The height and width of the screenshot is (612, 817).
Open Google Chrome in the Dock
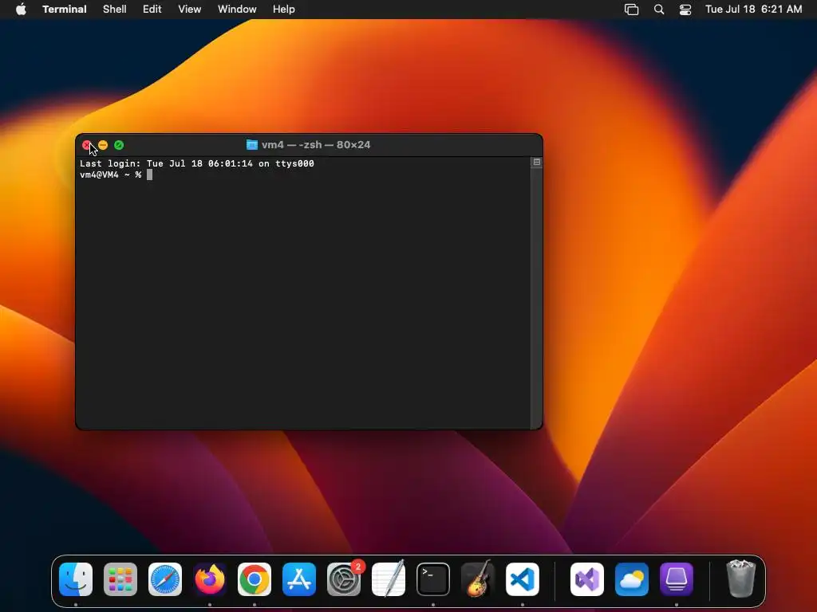(255, 579)
